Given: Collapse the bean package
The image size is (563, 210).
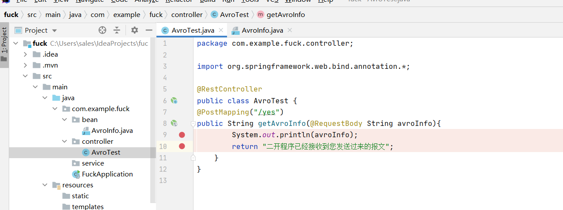Looking at the screenshot, I should coord(64,120).
